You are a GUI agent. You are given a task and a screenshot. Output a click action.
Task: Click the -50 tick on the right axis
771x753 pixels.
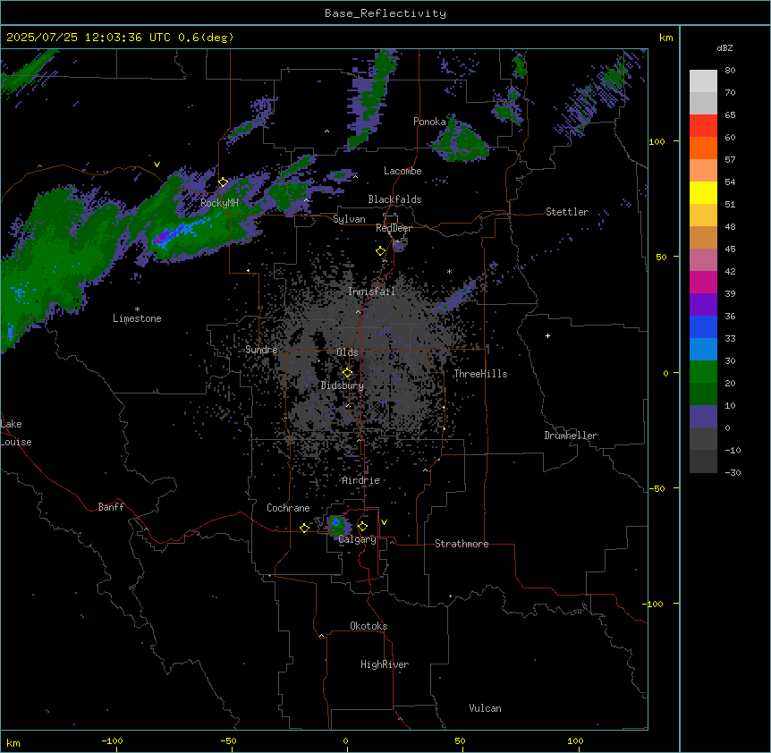click(x=657, y=488)
